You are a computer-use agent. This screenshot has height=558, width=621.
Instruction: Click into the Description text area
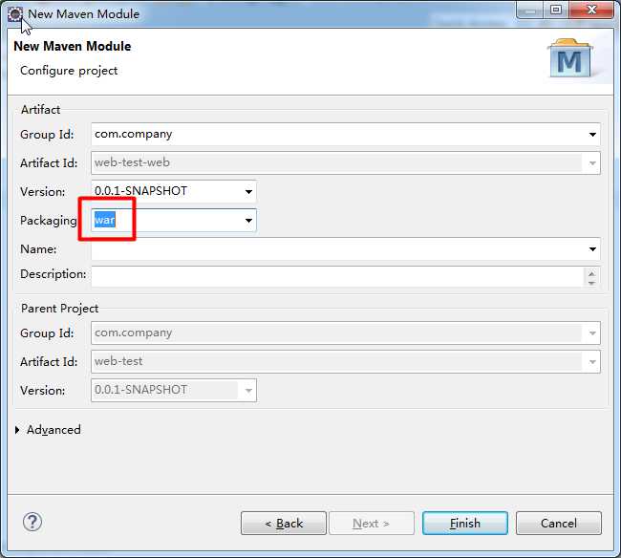click(x=337, y=276)
